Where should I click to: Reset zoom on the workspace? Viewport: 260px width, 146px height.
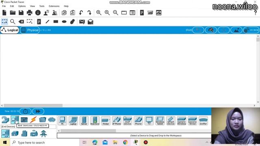click(x=107, y=13)
